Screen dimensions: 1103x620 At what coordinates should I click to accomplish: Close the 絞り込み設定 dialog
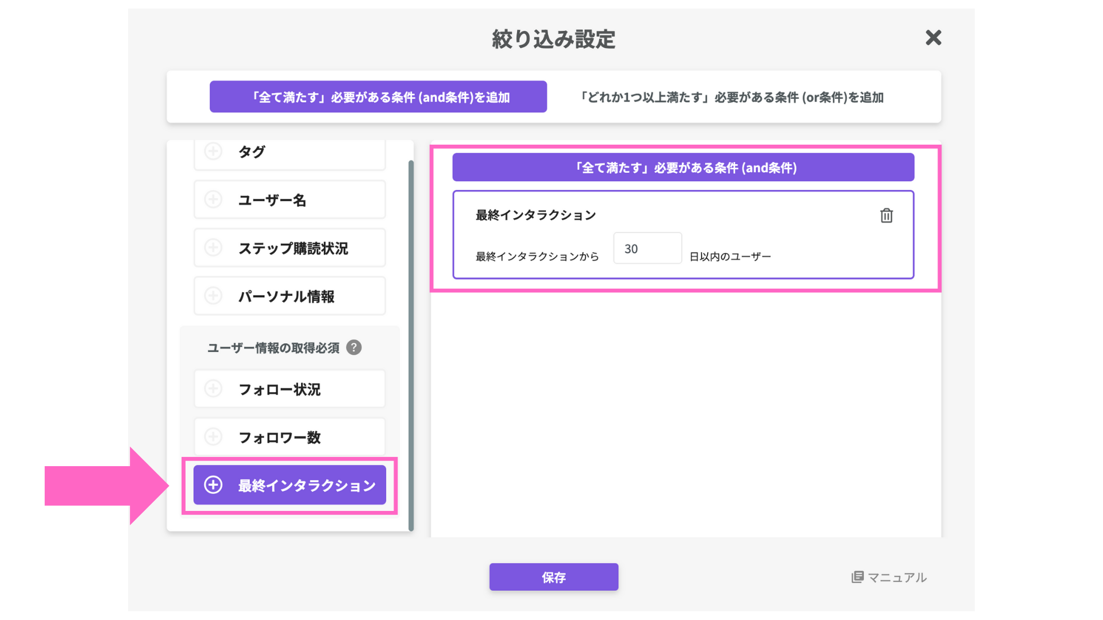(933, 38)
